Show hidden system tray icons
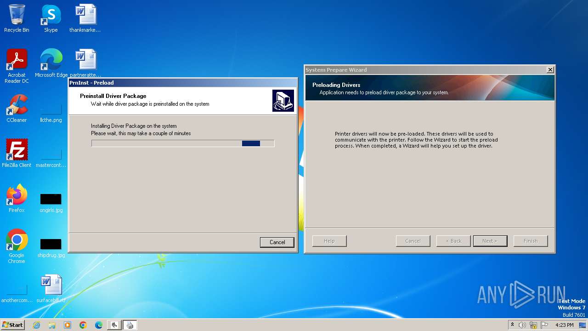Image resolution: width=588 pixels, height=331 pixels. tap(513, 325)
